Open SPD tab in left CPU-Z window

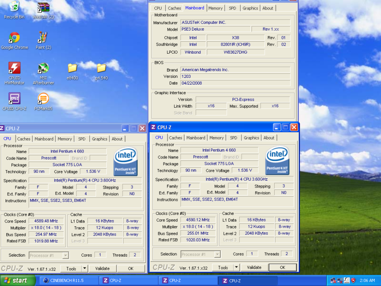click(82, 139)
